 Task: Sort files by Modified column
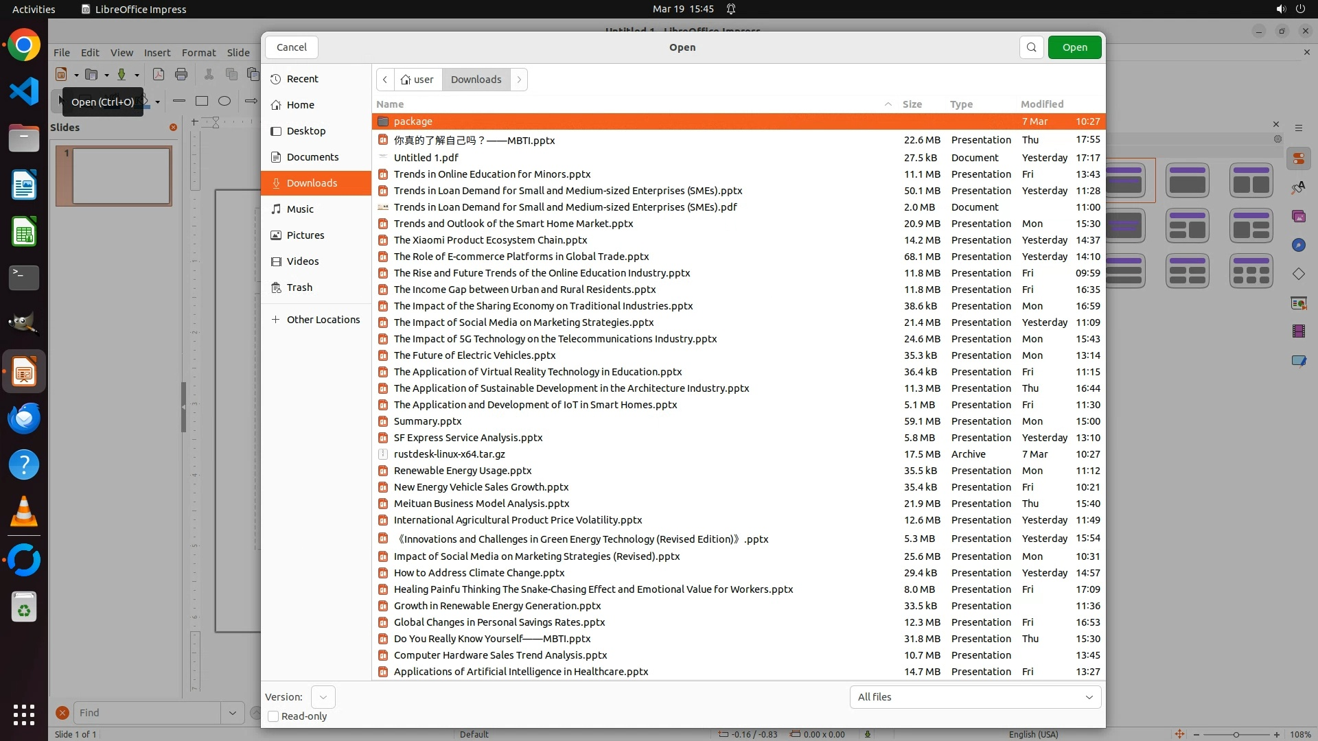tap(1041, 104)
